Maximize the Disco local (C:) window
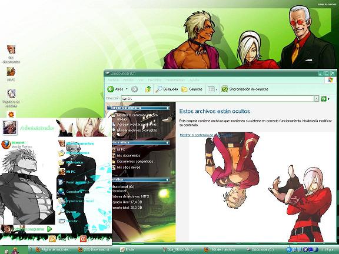The width and height of the screenshot is (339, 254). pyautogui.click(x=327, y=73)
